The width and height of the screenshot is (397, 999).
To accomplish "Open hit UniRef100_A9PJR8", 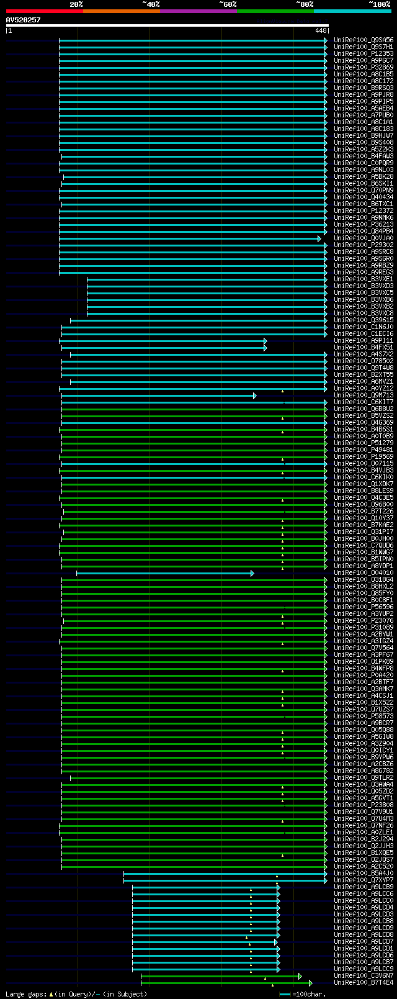I will [364, 94].
